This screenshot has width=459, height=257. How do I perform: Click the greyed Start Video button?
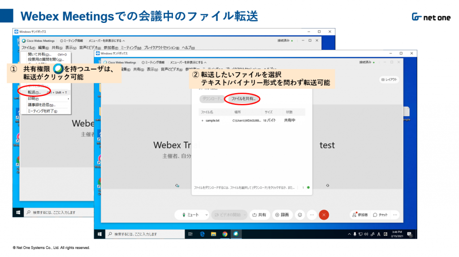[x=227, y=215]
